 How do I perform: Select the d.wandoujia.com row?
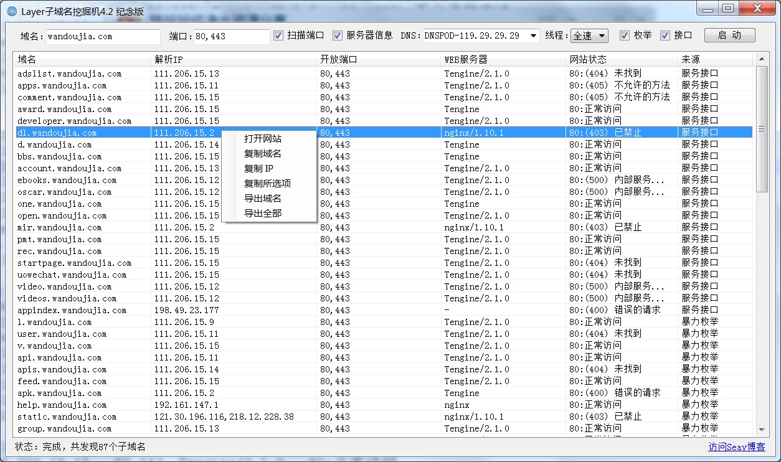[383, 144]
